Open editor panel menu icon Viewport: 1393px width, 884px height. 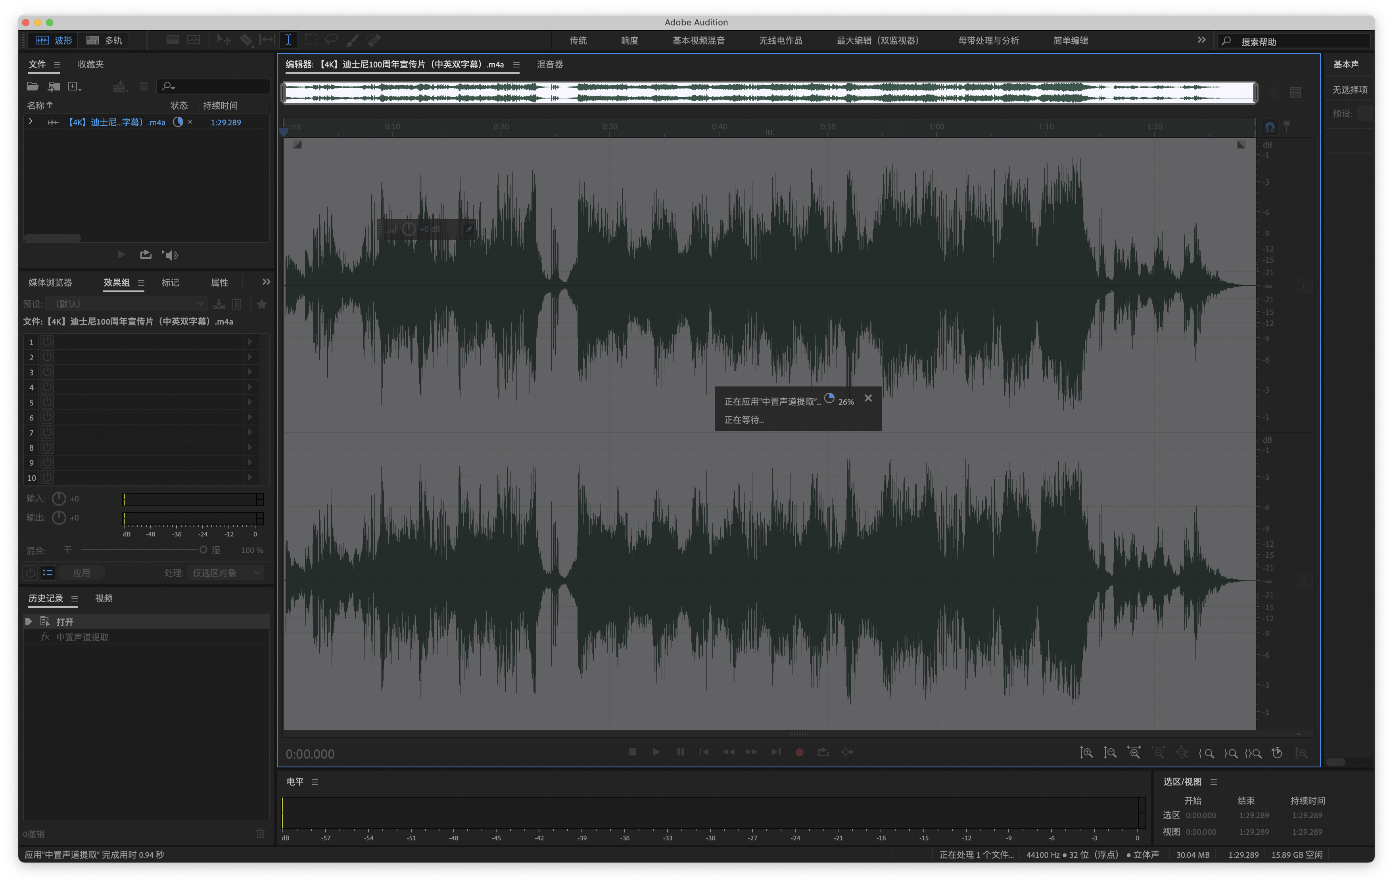click(x=516, y=65)
